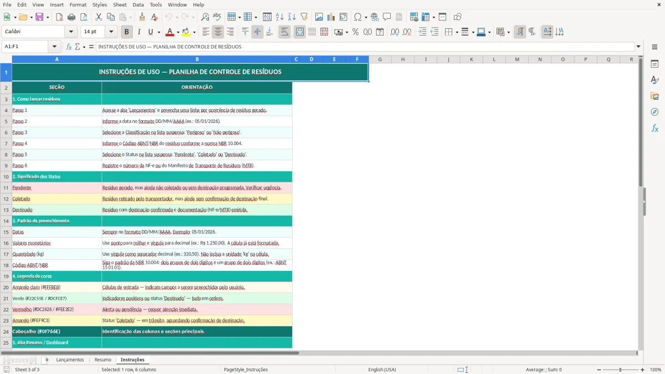Toggle Bold formatting
The image size is (665, 374).
click(x=126, y=32)
